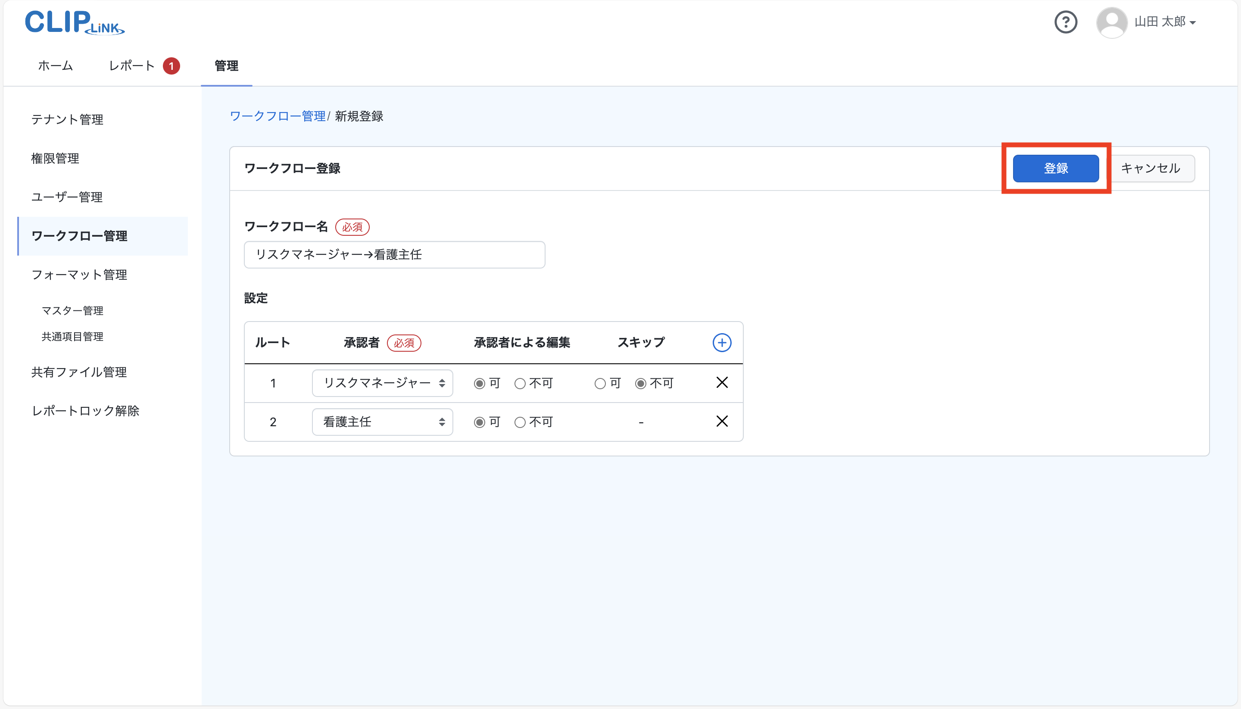Viewport: 1241px width, 709px height.
Task: Open the route 2 approver dropdown 看護主任
Action: (x=382, y=422)
